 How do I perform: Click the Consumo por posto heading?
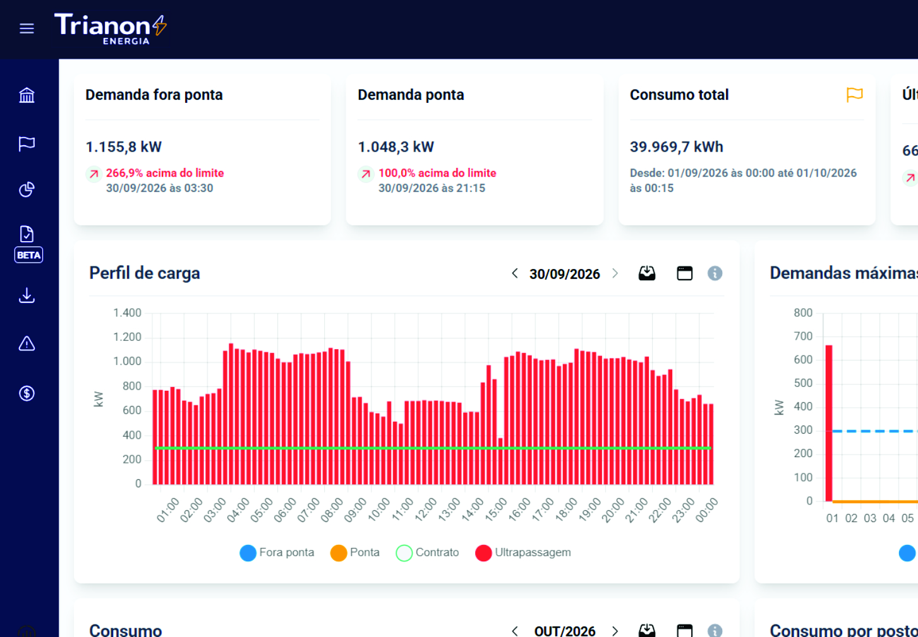(x=843, y=630)
